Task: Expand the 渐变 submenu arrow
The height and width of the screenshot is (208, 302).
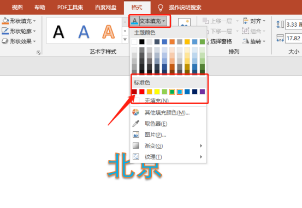Action: click(x=201, y=146)
